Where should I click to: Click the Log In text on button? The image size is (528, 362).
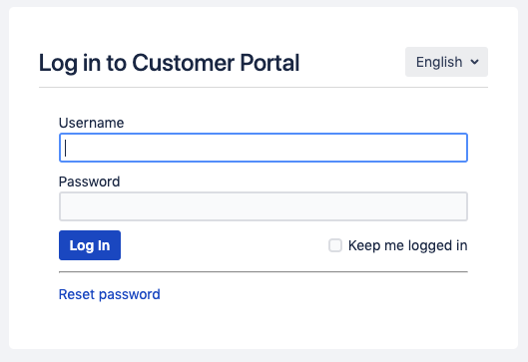(x=90, y=245)
